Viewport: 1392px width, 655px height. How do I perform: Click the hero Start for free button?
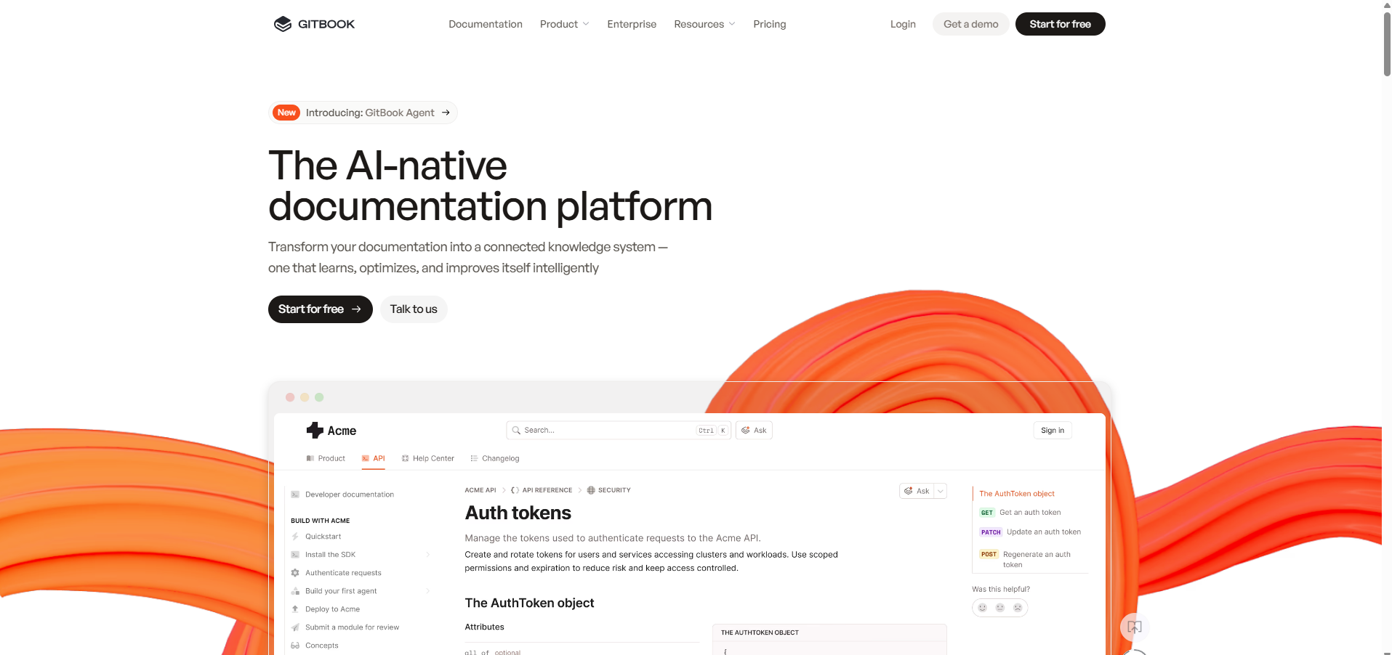tap(320, 309)
